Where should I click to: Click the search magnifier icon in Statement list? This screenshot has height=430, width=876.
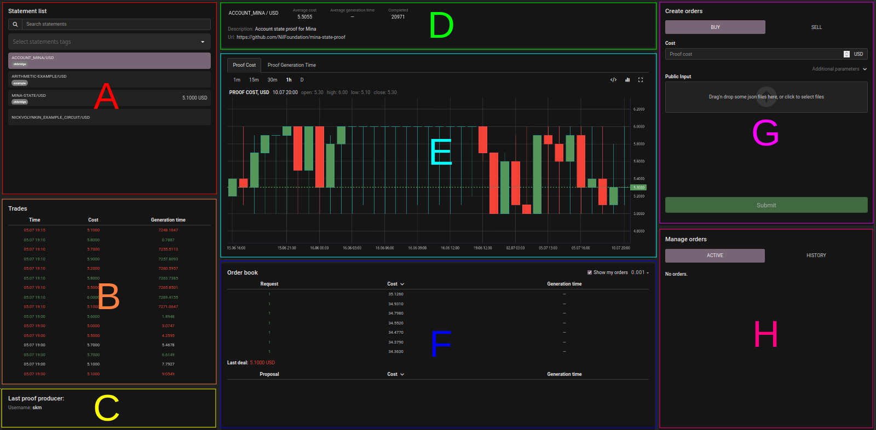tap(15, 24)
